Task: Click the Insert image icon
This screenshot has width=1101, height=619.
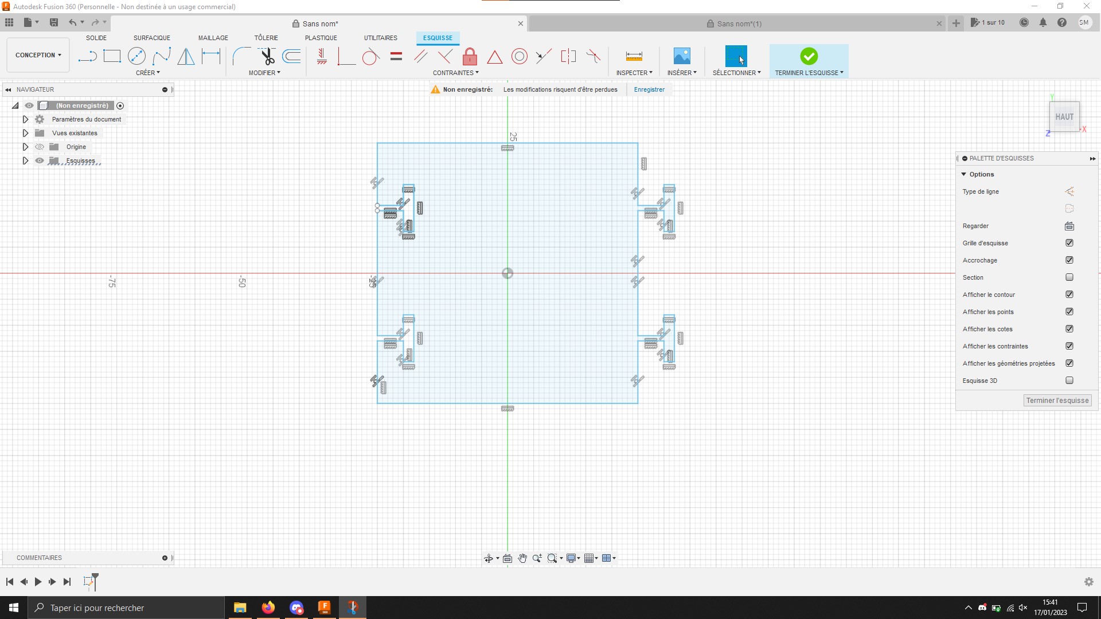Action: pyautogui.click(x=682, y=56)
